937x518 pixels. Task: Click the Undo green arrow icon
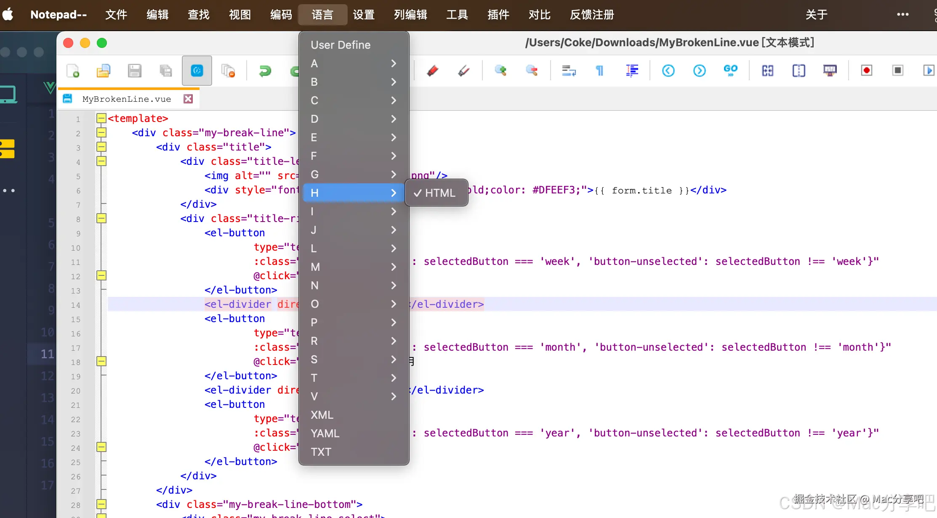point(265,71)
